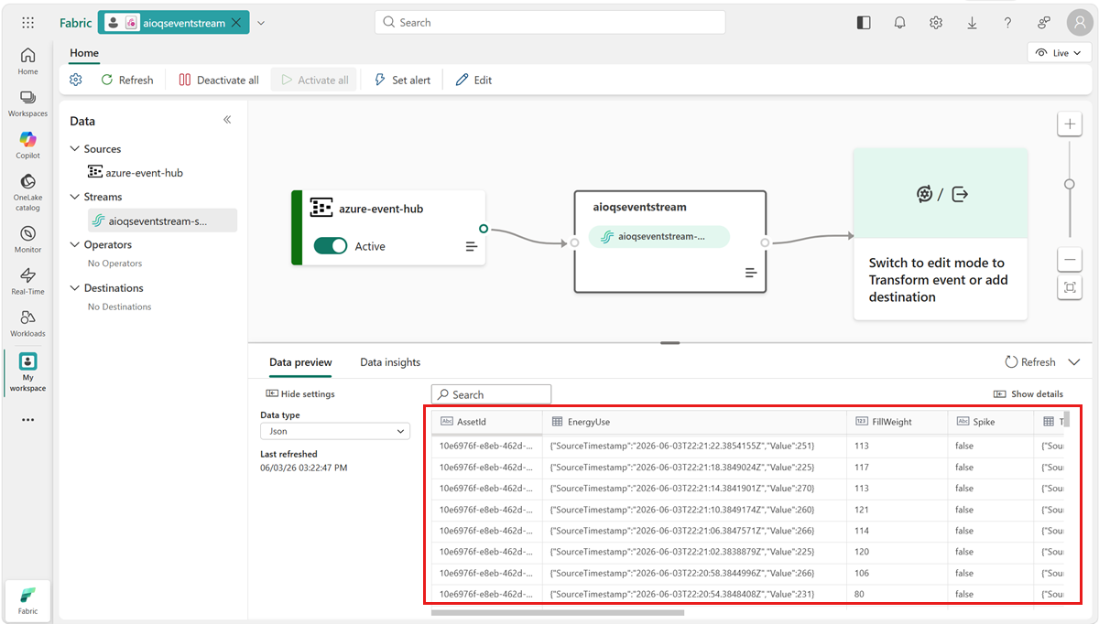The image size is (1099, 624).
Task: Open the downloads icon in top bar
Action: click(972, 23)
